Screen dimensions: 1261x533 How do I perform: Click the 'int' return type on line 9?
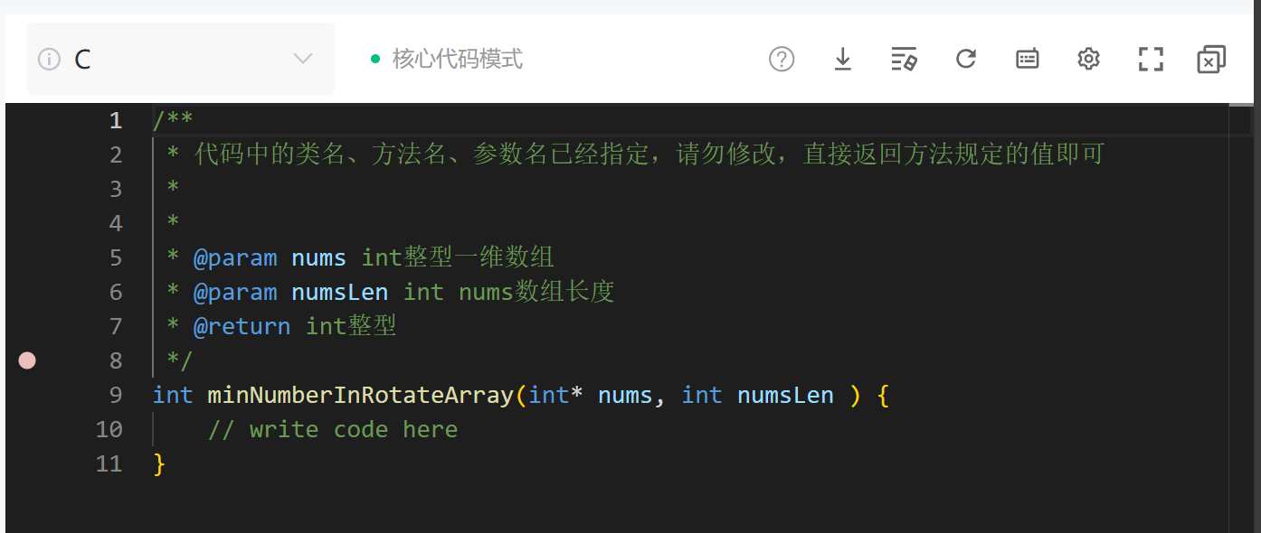(173, 395)
